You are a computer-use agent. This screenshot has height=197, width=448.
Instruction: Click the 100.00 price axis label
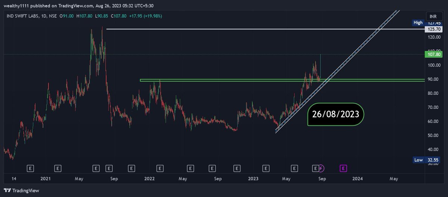pos(433,65)
